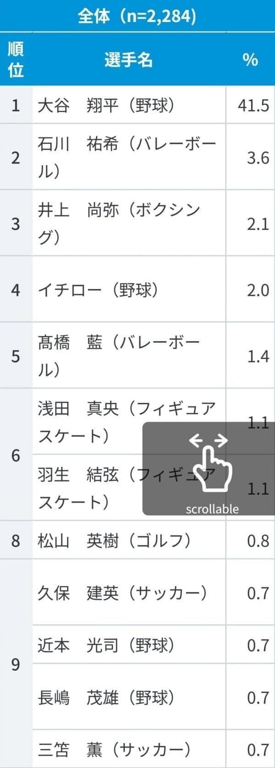Click the 松山 英樹 (ゴルフ) entry
275x768 pixels.
tap(114, 541)
